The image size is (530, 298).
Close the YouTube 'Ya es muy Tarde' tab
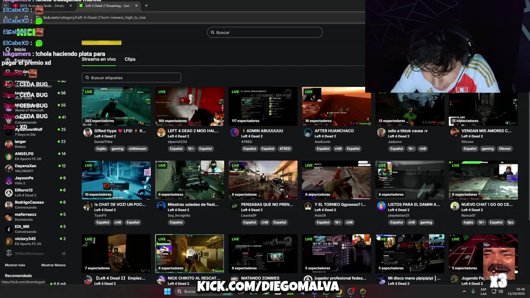(x=70, y=6)
